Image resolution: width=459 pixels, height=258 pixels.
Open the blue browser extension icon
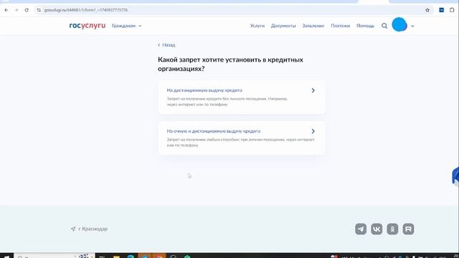tap(442, 10)
